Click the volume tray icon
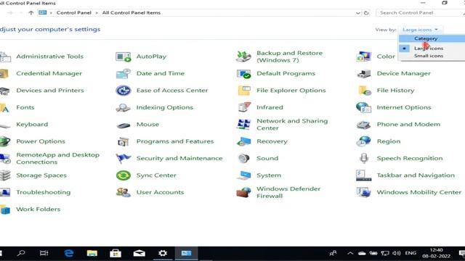 pos(397,253)
